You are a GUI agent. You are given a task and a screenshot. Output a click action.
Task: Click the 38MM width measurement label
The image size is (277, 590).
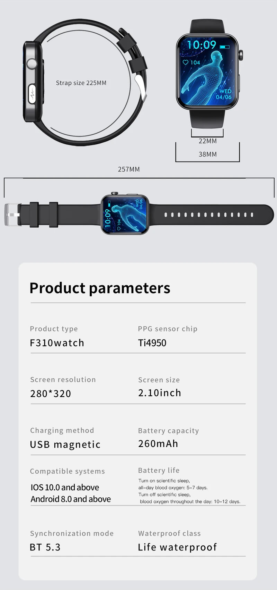[207, 154]
